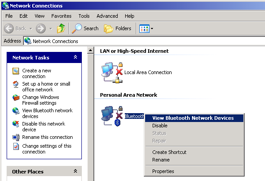Click the Personal Area Network heading
265x181 pixels.
pos(129,95)
